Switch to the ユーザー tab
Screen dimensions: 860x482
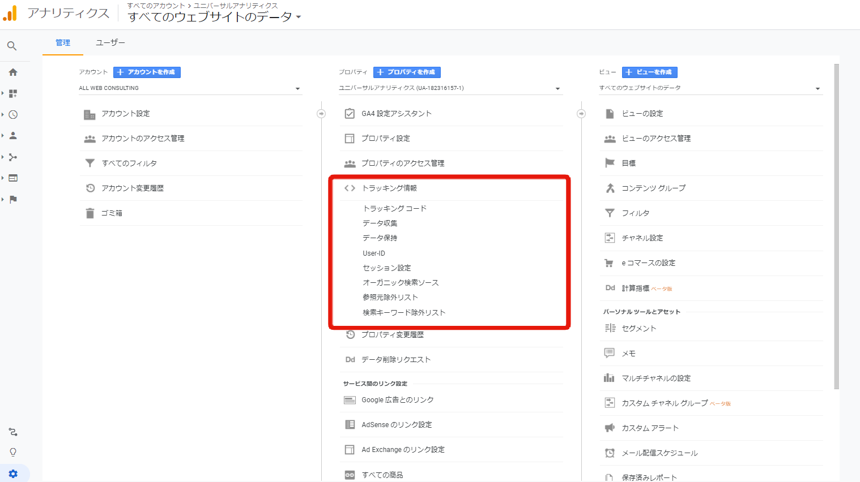(110, 43)
